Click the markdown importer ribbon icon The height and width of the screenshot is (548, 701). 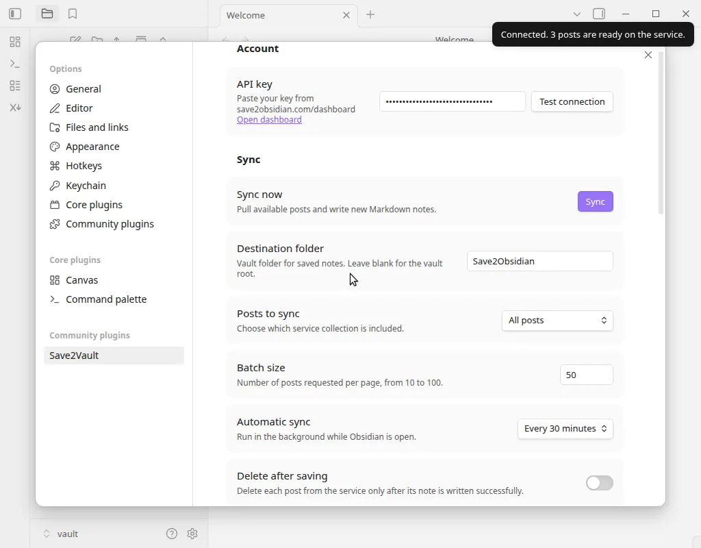15,108
